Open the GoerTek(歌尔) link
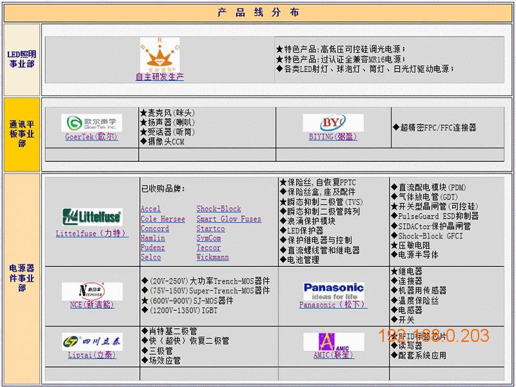This screenshot has height=387, width=516. (x=92, y=137)
